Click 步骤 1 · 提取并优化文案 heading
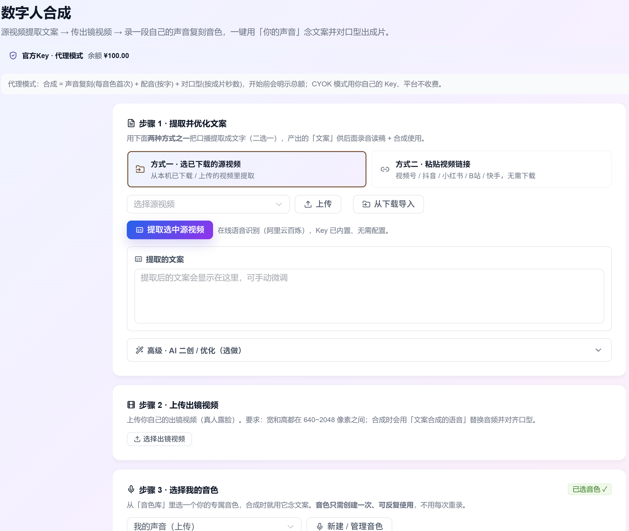Screen dimensions: 629x531 [x=182, y=123]
